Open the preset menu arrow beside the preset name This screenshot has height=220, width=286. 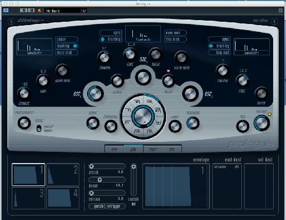point(84,11)
